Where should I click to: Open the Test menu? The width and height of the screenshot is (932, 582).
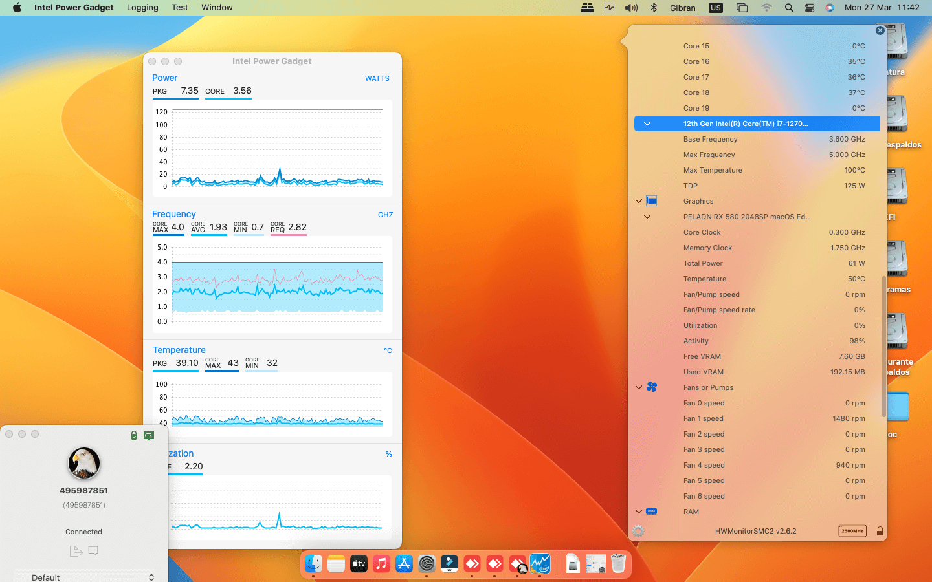(x=179, y=8)
